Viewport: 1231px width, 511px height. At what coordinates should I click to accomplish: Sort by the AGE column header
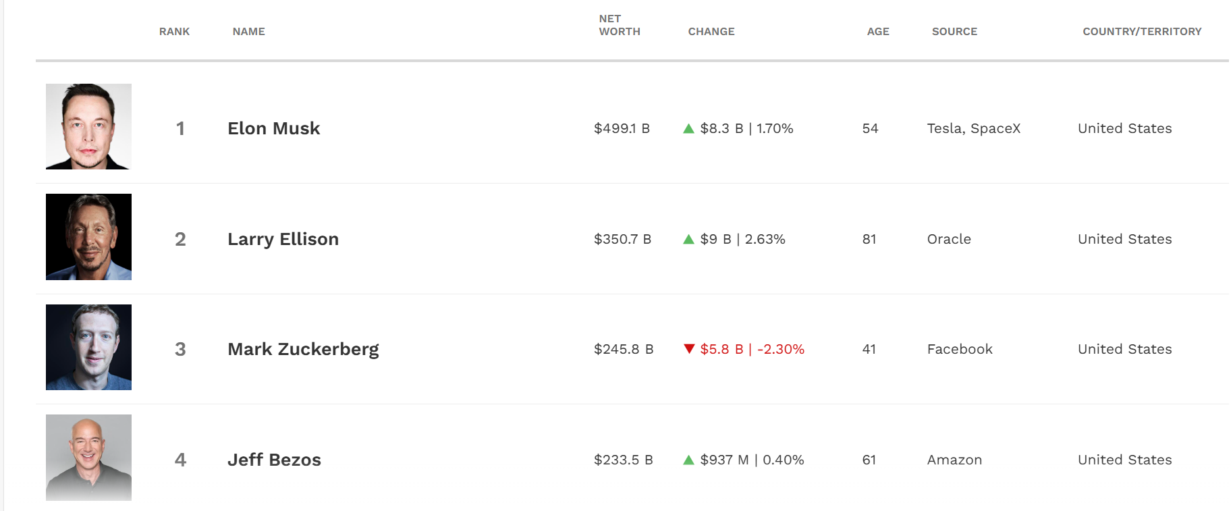pos(877,32)
